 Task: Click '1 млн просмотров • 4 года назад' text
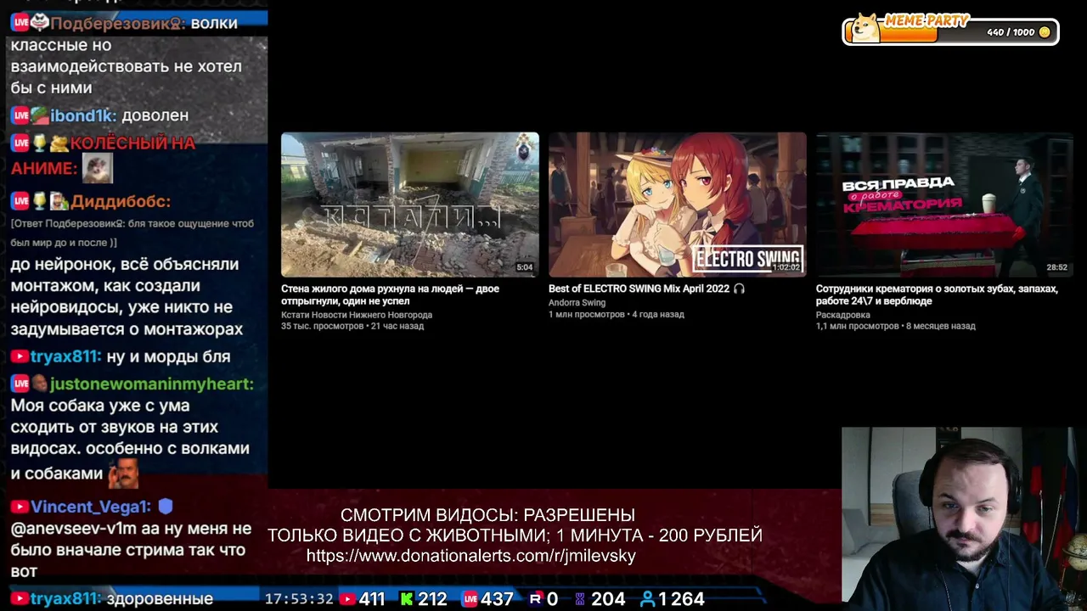617,314
